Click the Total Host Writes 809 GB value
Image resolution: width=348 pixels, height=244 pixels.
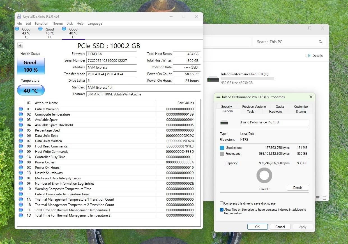tap(187, 60)
